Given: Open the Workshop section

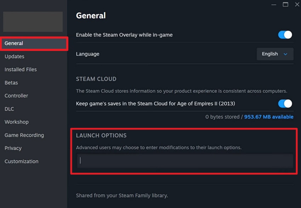Looking at the screenshot, I should click(16, 122).
